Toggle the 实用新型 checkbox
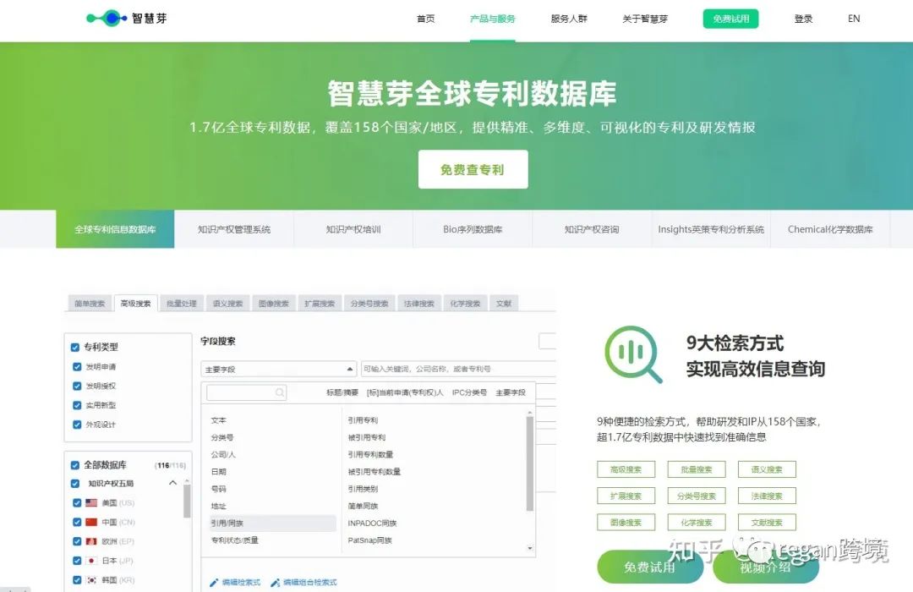The image size is (913, 592). [x=77, y=405]
